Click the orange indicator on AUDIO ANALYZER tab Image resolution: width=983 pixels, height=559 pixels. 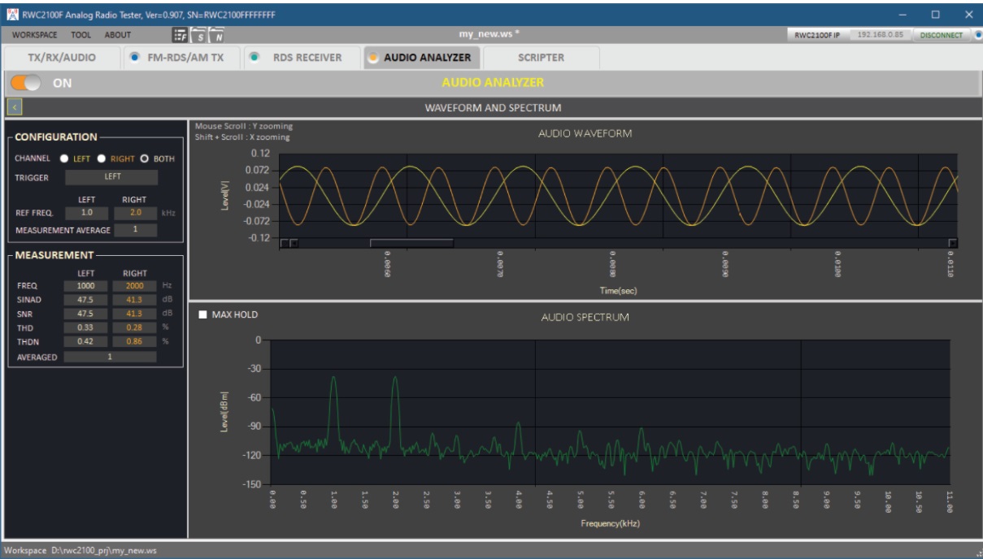point(373,58)
